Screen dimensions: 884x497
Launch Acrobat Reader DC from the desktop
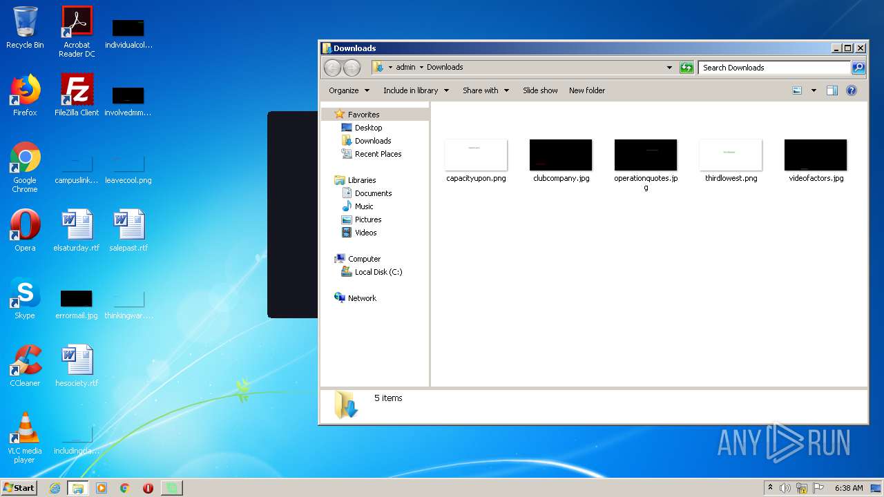coord(77,32)
